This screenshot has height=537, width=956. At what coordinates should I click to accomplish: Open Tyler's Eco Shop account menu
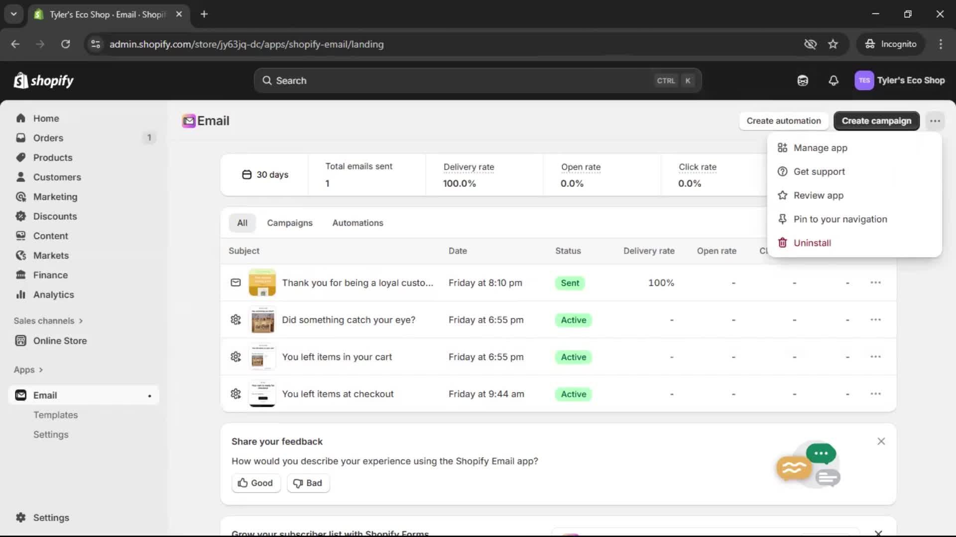click(900, 81)
